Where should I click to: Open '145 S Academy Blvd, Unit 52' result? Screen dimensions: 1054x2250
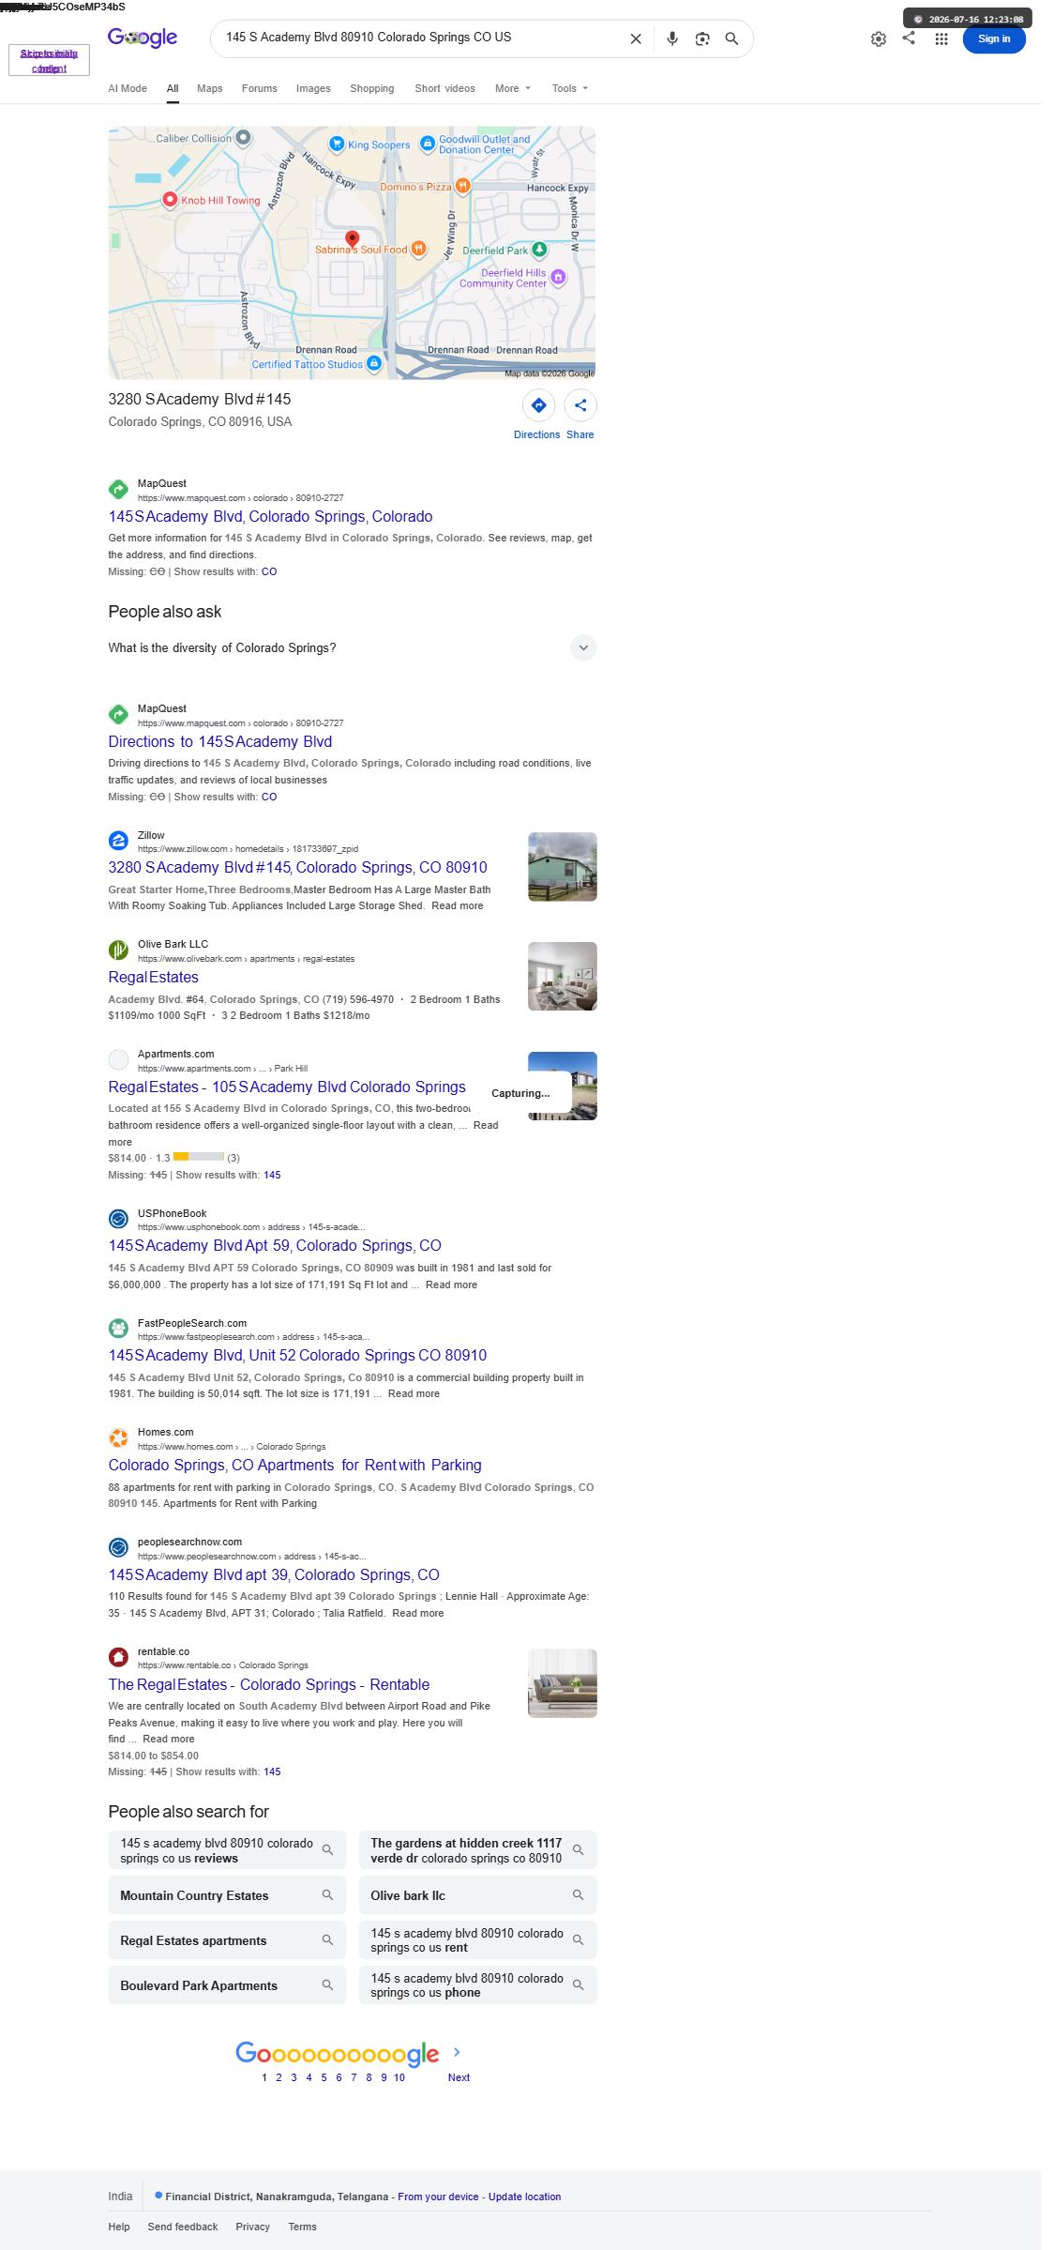coord(297,1355)
